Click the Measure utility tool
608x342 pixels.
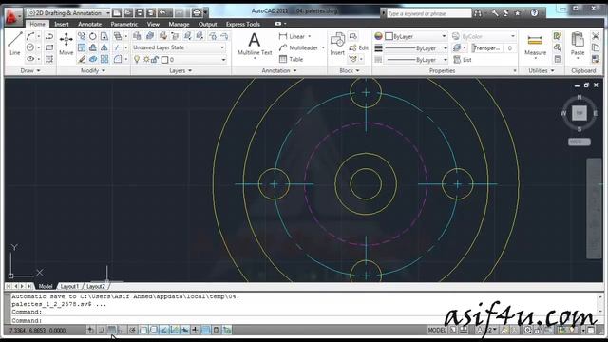coord(535,45)
